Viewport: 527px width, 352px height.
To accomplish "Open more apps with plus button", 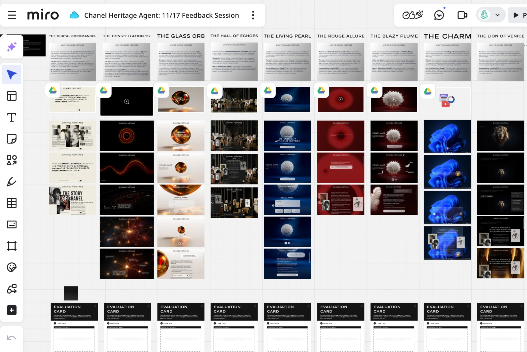I will pyautogui.click(x=12, y=310).
